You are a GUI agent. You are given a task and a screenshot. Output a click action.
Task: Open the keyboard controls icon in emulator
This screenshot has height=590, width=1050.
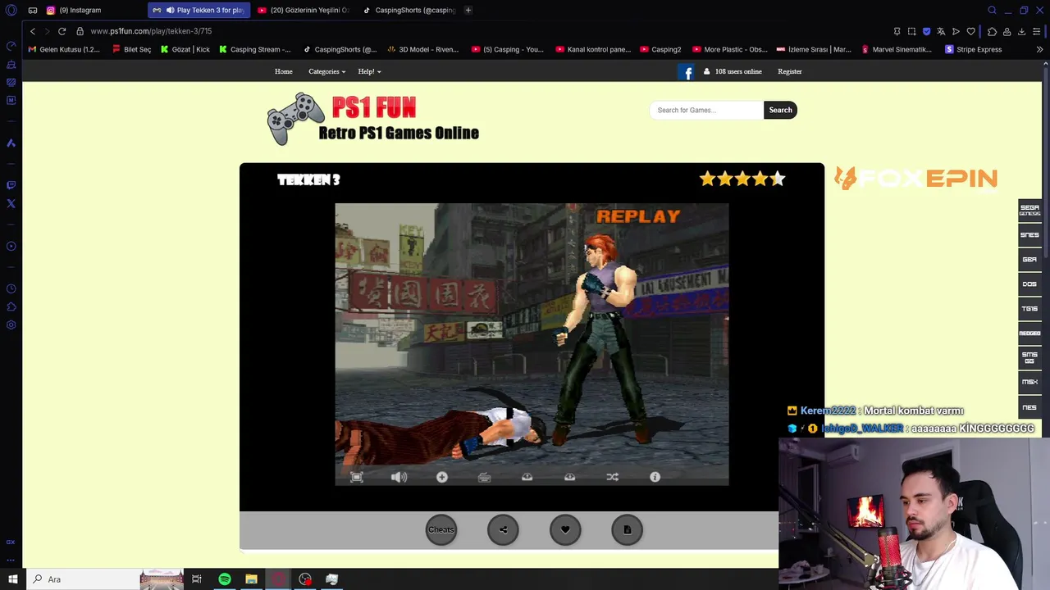[485, 477]
